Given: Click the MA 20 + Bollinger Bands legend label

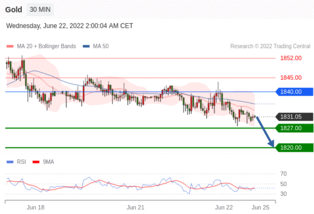Looking at the screenshot, I should (46, 46).
